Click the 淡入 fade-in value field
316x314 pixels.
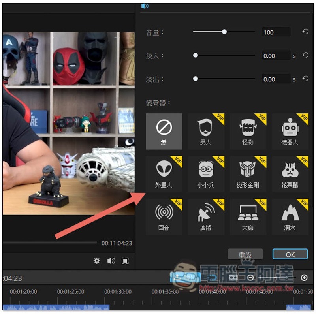[276, 56]
